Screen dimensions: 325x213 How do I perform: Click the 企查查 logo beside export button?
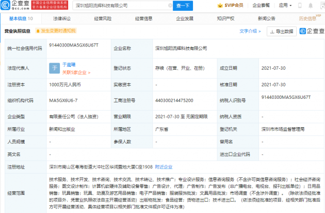[312, 31]
